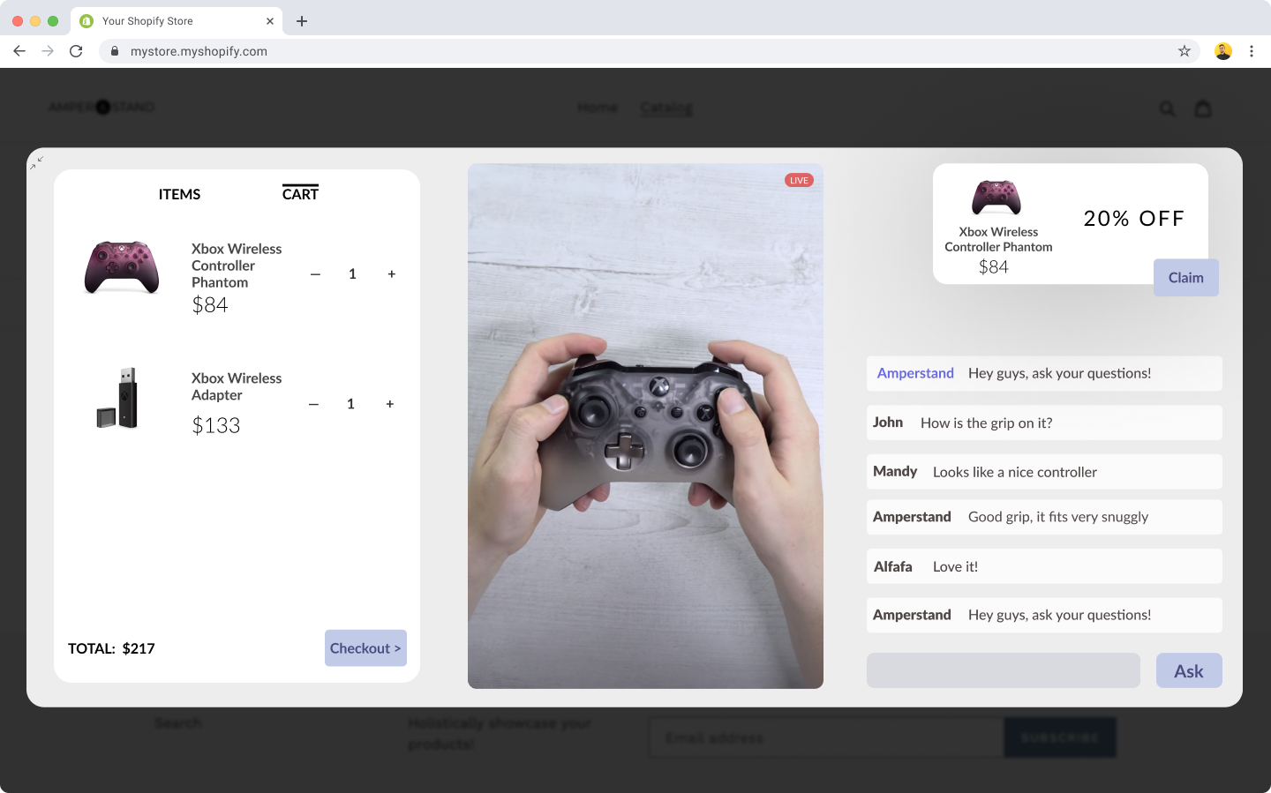This screenshot has height=793, width=1271.
Task: Increase Xbox Wireless Controller Phantom quantity
Action: [391, 274]
